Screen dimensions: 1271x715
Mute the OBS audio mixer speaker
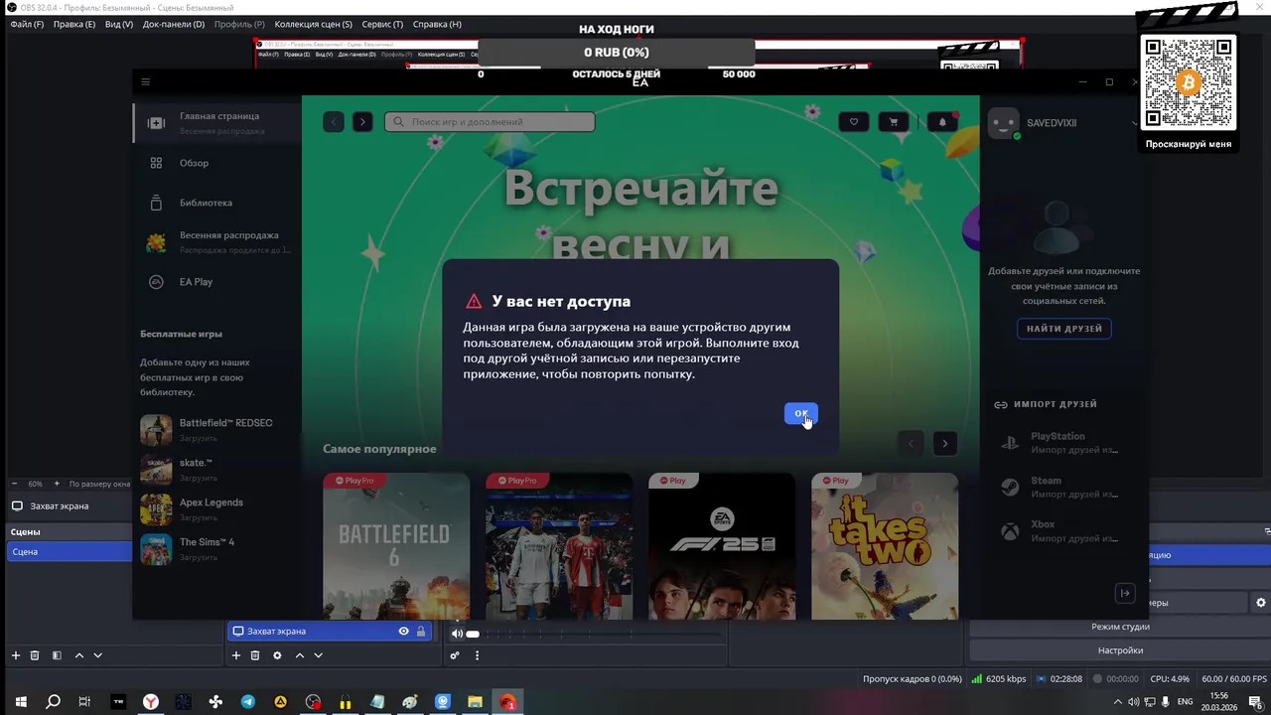point(457,634)
